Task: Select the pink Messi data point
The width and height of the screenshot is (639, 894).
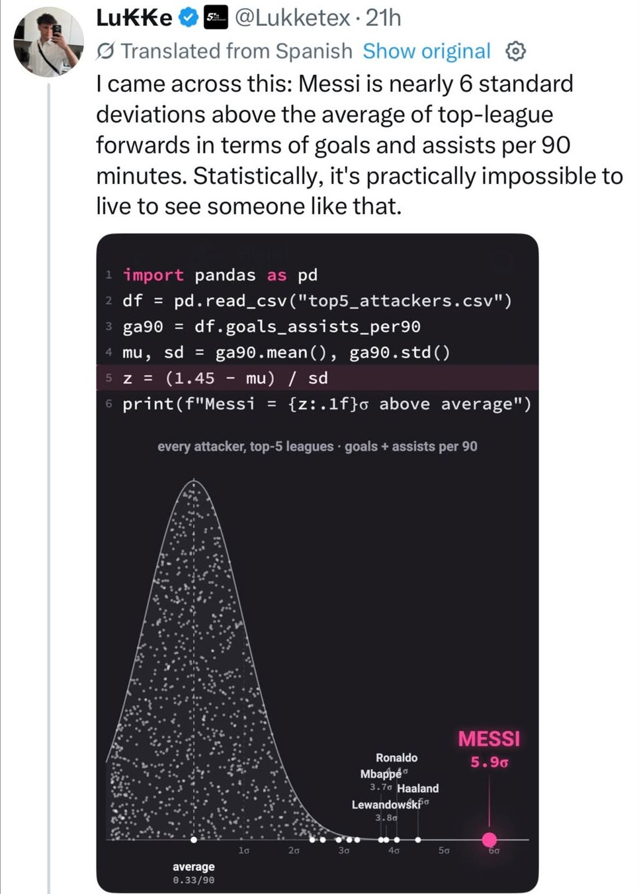Action: pos(490,839)
